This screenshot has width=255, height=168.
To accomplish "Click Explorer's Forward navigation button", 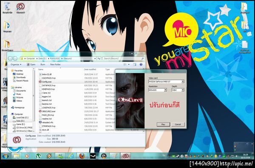I will (x=15, y=58).
